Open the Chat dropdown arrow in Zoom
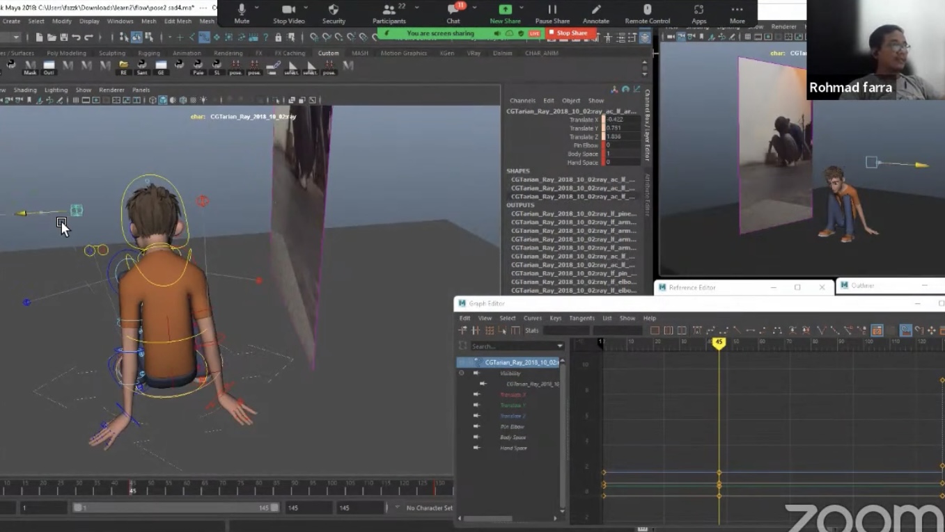945x532 pixels. pyautogui.click(x=475, y=8)
